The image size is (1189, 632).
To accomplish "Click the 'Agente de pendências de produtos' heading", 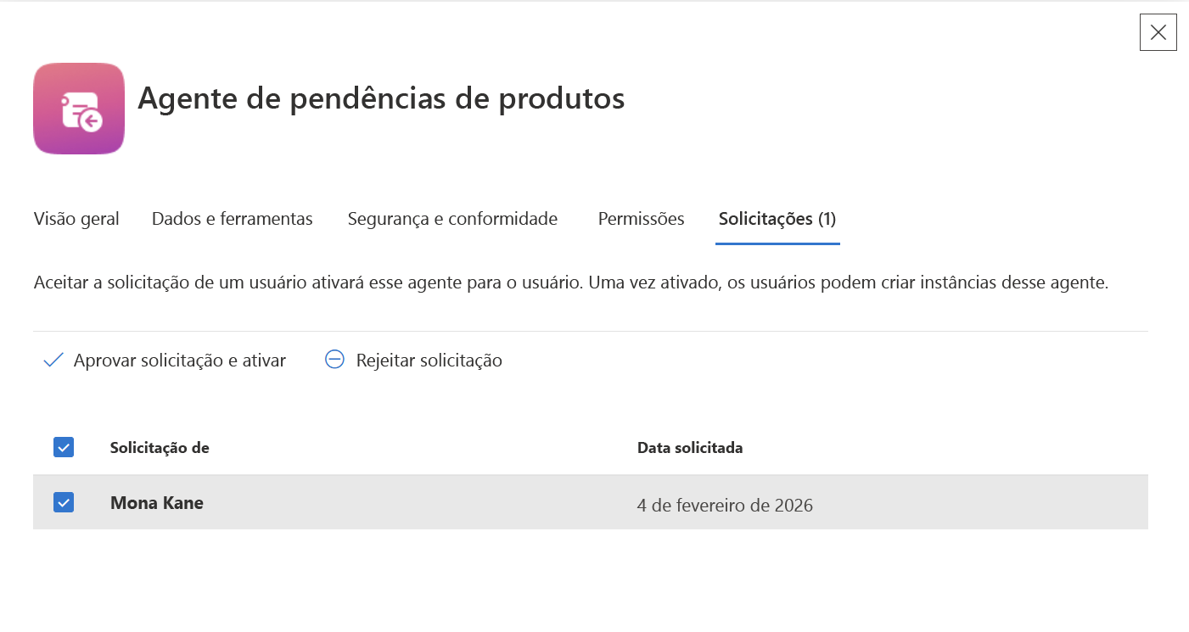I will click(x=381, y=98).
